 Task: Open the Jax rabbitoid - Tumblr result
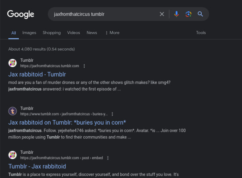37,74
